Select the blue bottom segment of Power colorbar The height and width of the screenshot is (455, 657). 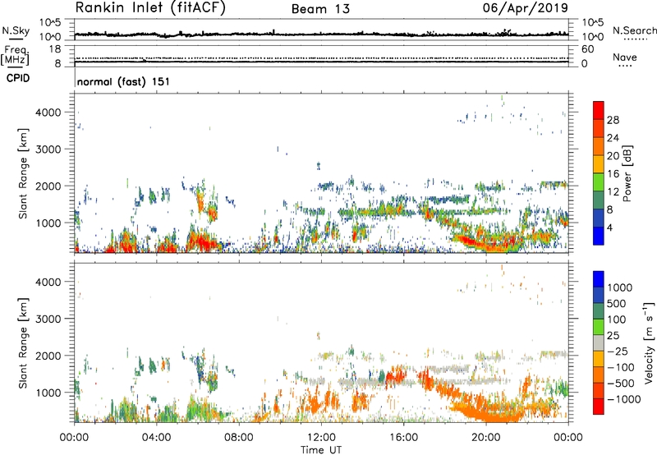599,236
